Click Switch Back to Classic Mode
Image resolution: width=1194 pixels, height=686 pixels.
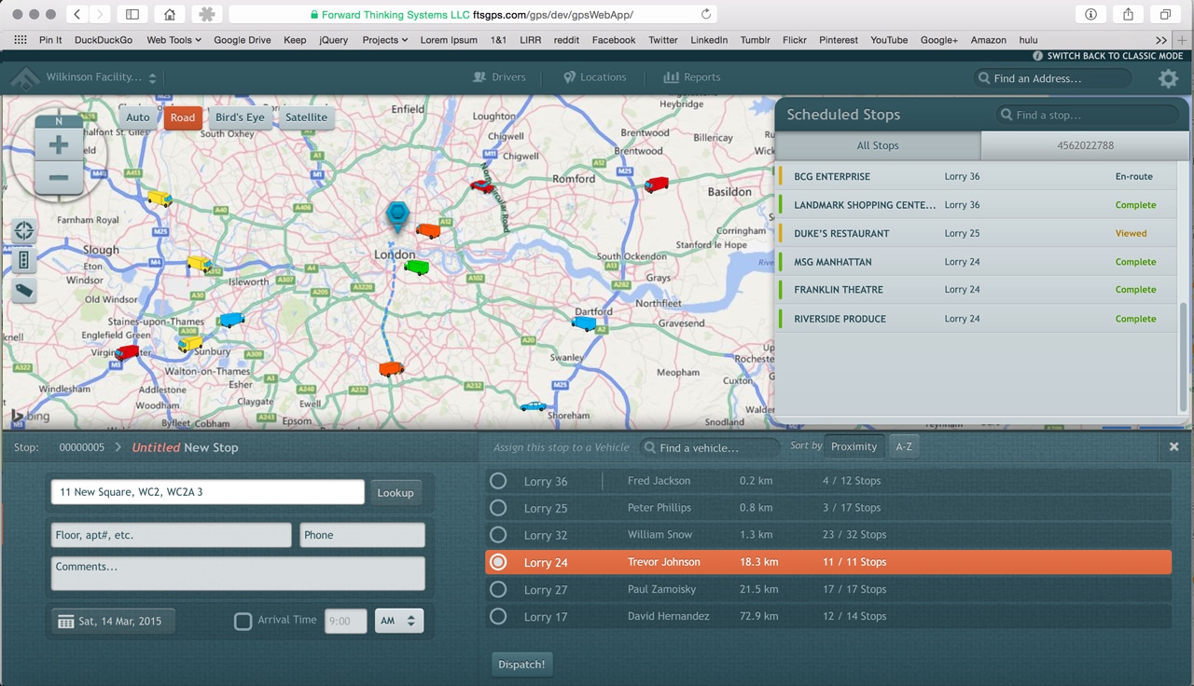pos(1107,56)
